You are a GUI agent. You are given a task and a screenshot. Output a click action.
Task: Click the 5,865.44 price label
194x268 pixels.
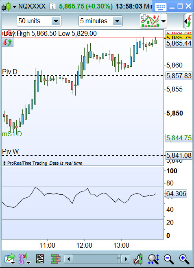[179, 44]
